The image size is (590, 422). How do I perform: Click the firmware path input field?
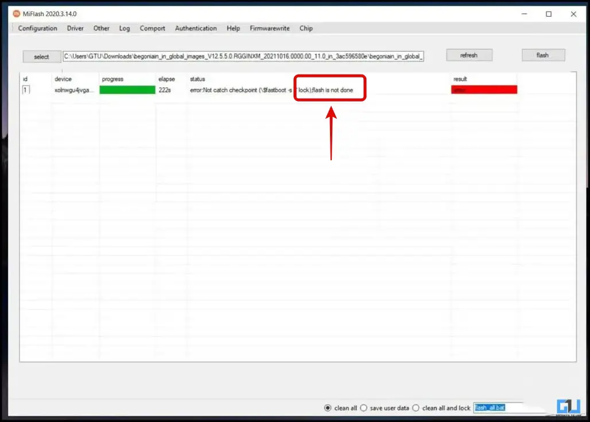point(243,56)
